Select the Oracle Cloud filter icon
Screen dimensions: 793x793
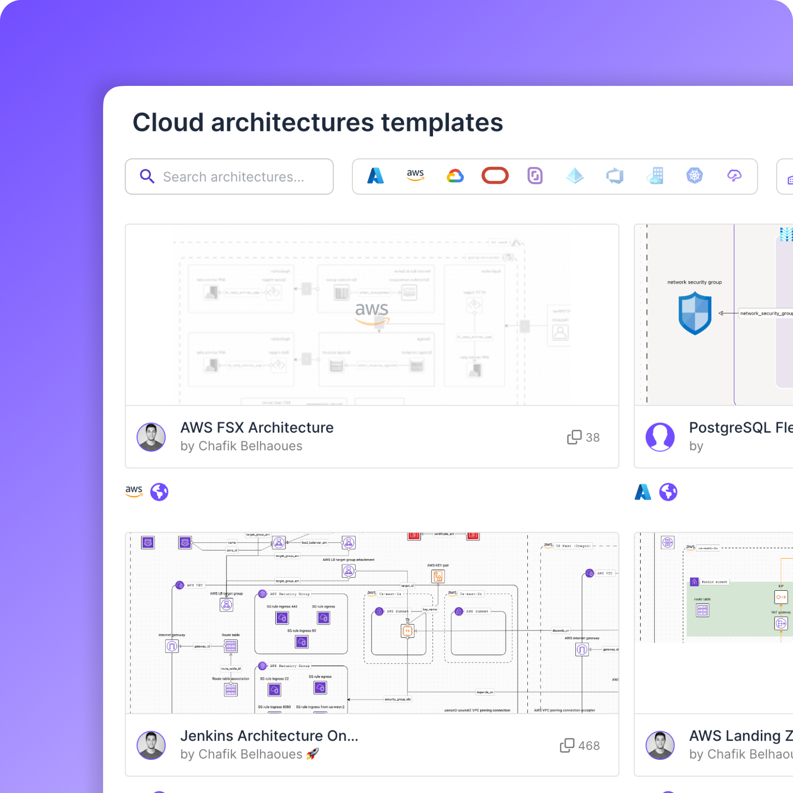495,175
